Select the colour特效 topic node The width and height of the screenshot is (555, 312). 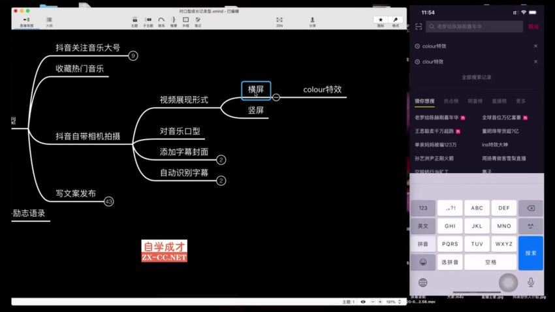tap(323, 89)
